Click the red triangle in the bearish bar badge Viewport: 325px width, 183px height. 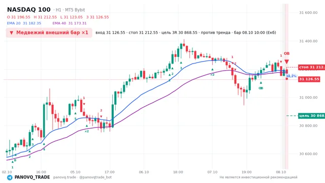point(11,33)
